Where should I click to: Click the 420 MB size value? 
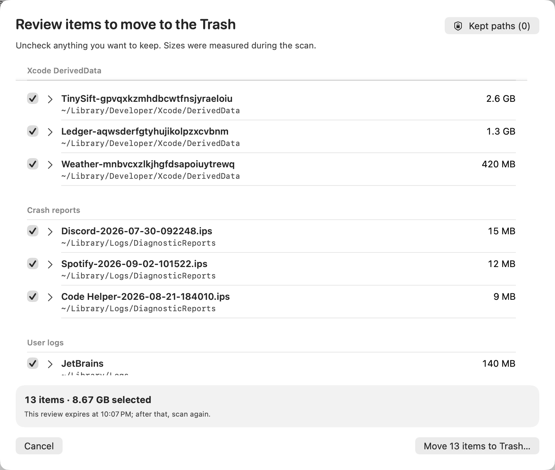(498, 164)
